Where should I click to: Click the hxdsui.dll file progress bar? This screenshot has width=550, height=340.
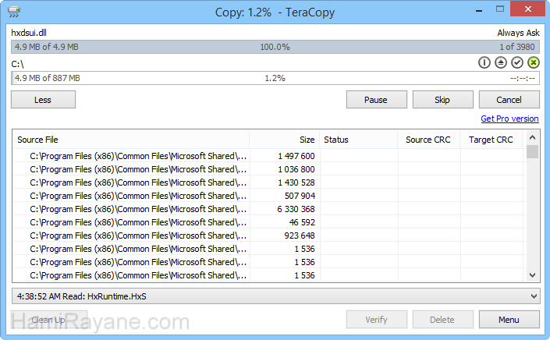coord(275,47)
